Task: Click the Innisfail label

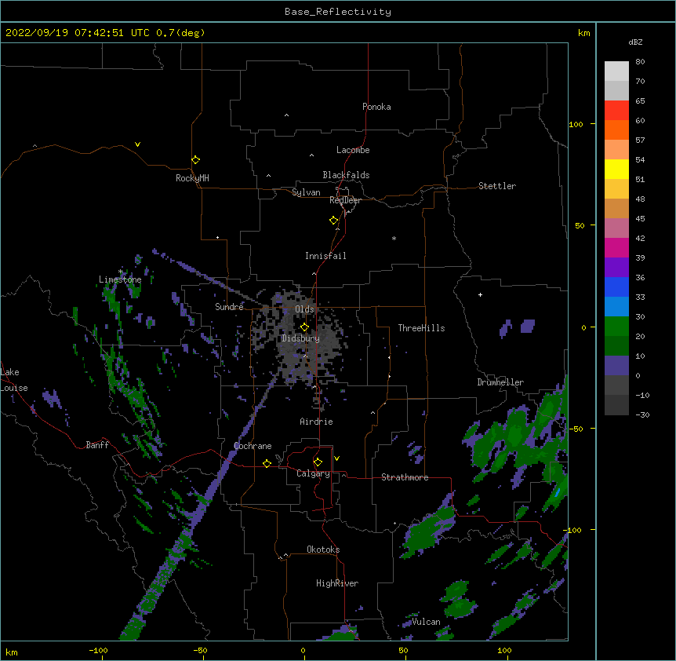Action: 325,256
